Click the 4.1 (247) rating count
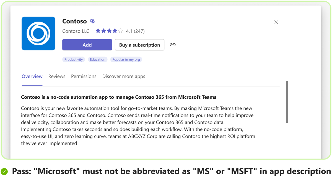This screenshot has height=180, width=332. pos(135,31)
